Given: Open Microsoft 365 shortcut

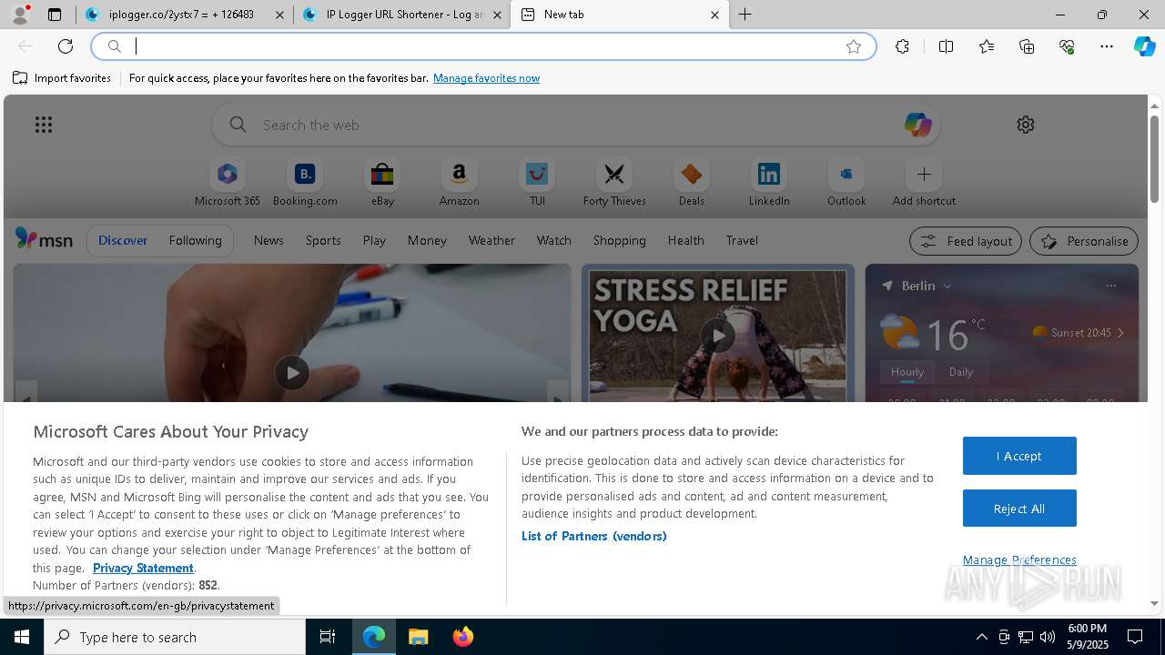Looking at the screenshot, I should 228,183.
